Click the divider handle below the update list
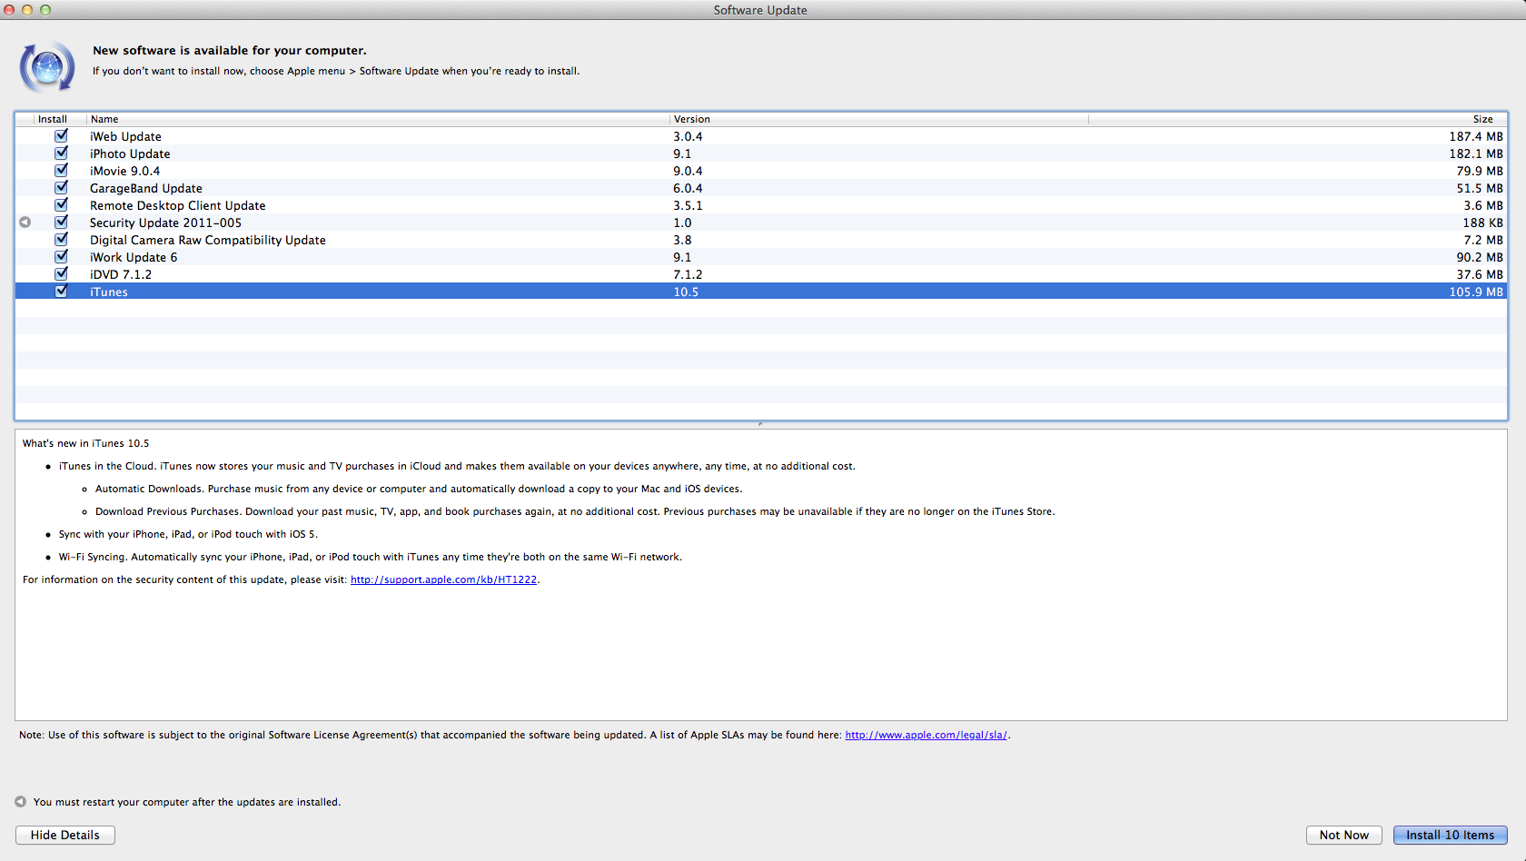The image size is (1526, 861). (x=760, y=424)
